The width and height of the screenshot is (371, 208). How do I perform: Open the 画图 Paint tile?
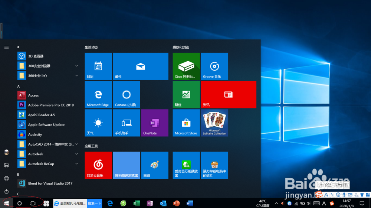pyautogui.click(x=155, y=165)
